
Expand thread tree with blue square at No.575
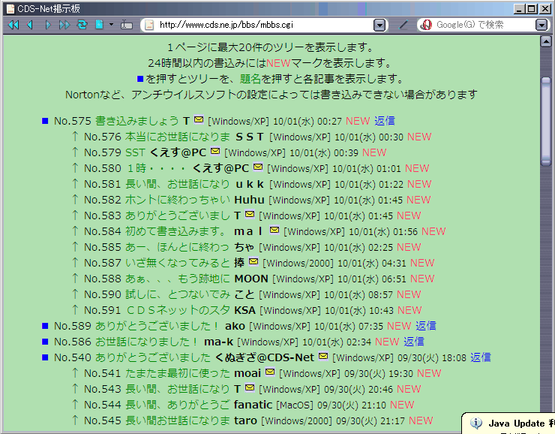[45, 121]
